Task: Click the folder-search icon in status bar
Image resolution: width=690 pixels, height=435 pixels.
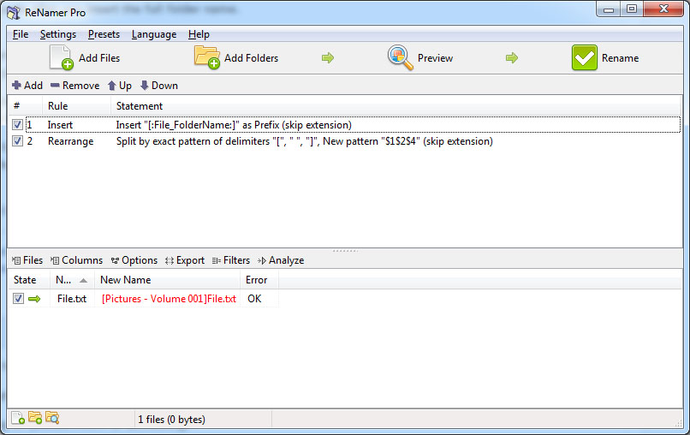Action: coord(52,418)
